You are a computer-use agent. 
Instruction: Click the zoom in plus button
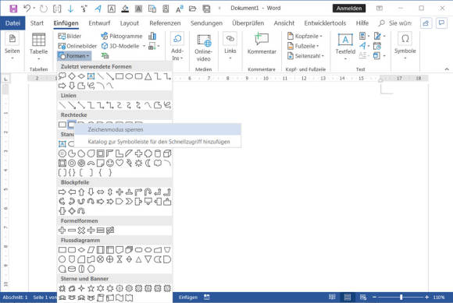426,297
